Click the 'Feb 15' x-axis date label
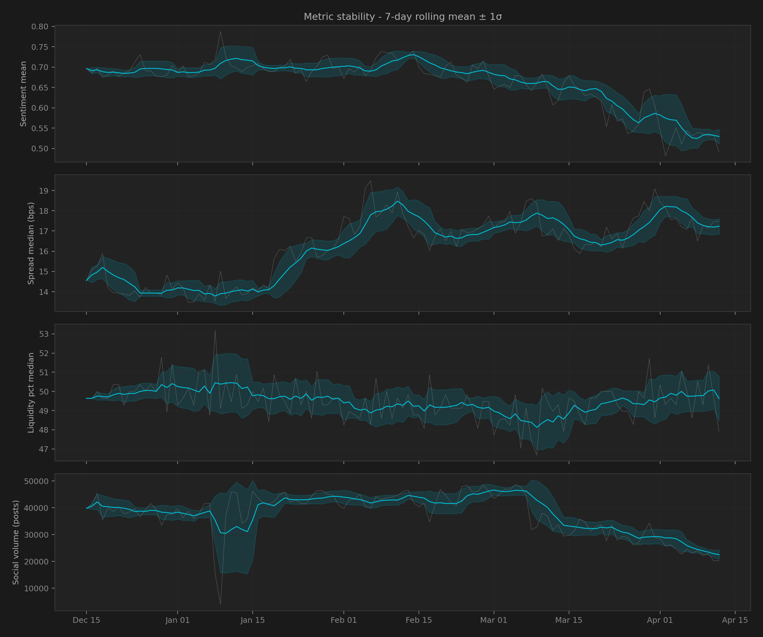The image size is (763, 637). click(419, 620)
